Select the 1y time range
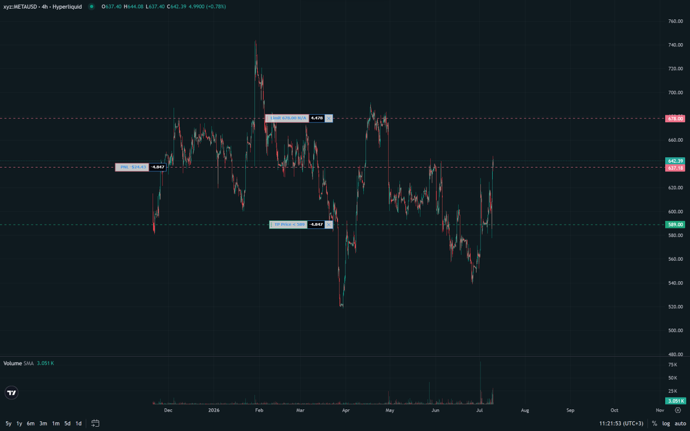 pos(20,424)
